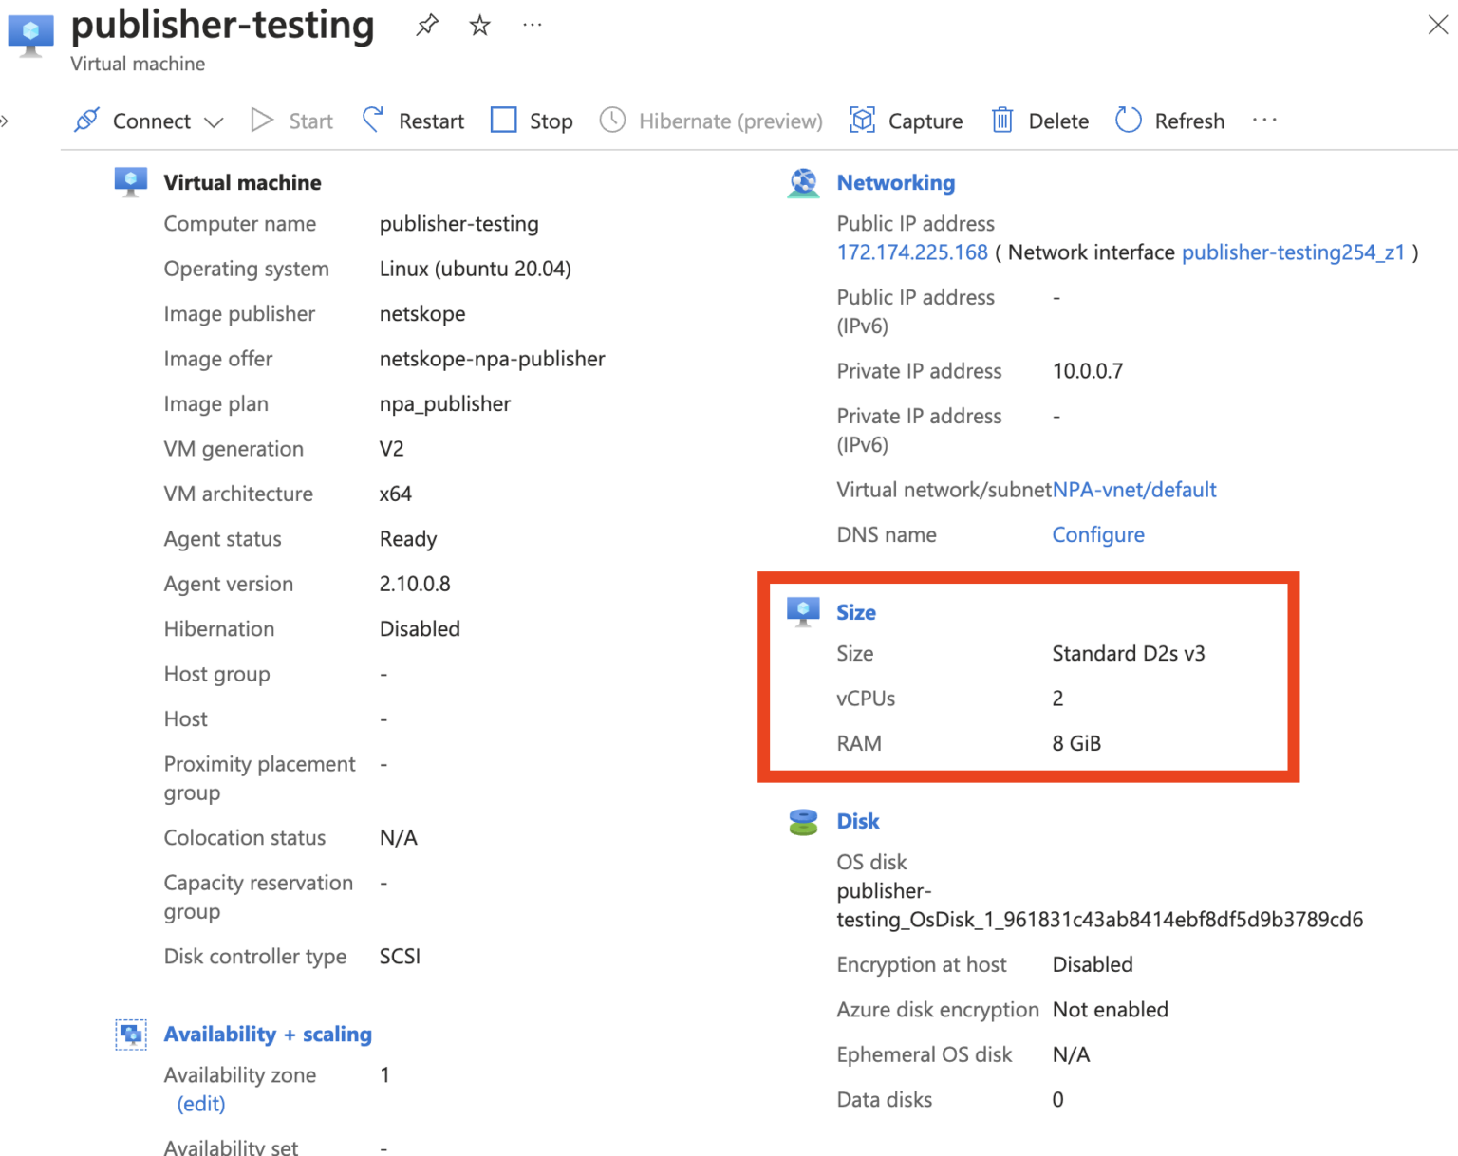
Task: Click the Networking section icon
Action: [x=803, y=182]
